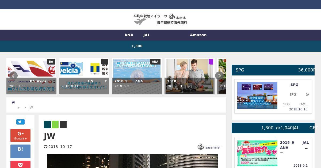Open the 2018 9 ANA carousel article
This screenshot has height=168, width=321.
coord(137,76)
